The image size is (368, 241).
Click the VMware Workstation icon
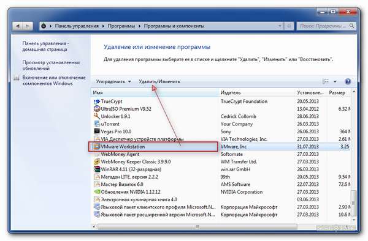(x=97, y=146)
